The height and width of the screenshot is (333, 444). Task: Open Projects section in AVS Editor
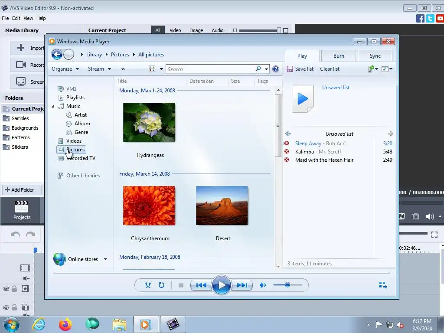point(22,210)
